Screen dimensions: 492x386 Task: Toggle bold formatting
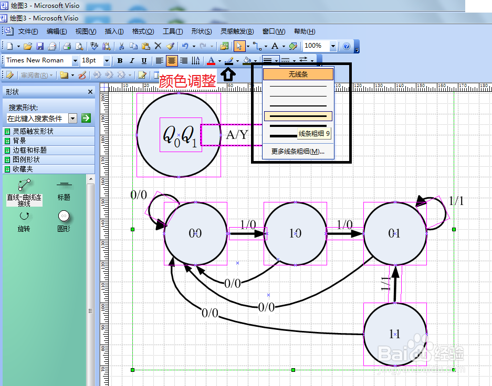coord(120,60)
